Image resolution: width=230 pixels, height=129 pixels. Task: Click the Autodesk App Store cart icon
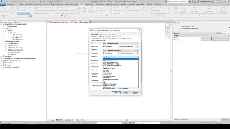coord(213,1)
